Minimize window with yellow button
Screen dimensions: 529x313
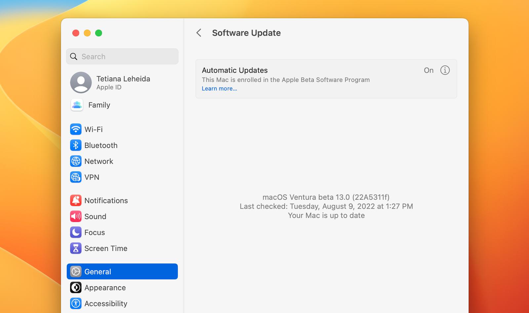coord(87,33)
